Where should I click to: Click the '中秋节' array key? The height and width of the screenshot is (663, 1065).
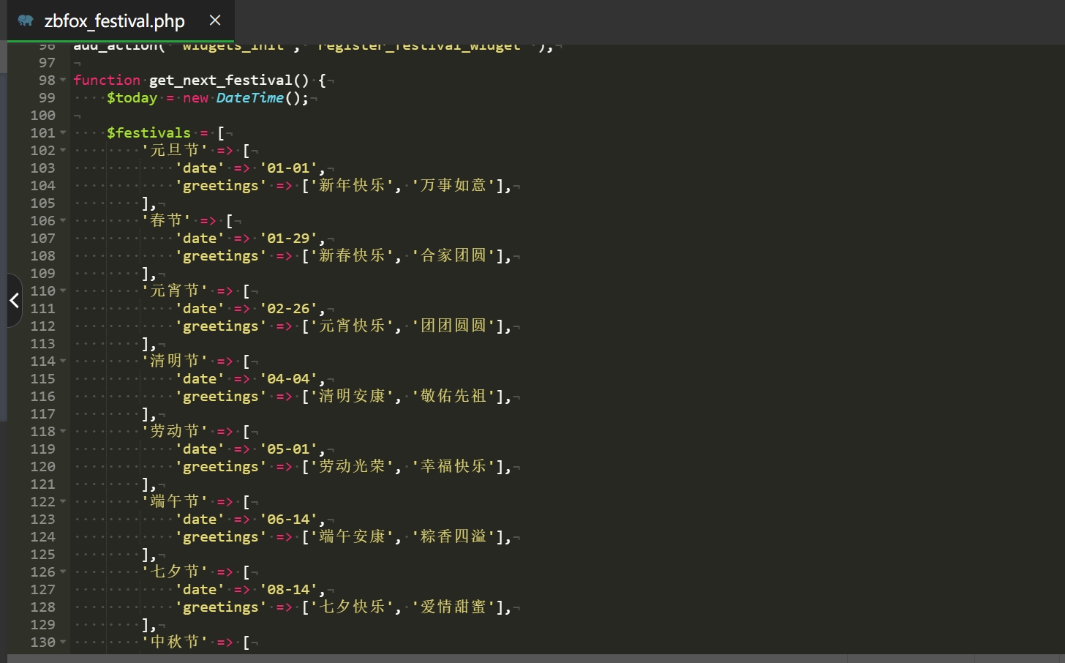tap(175, 642)
